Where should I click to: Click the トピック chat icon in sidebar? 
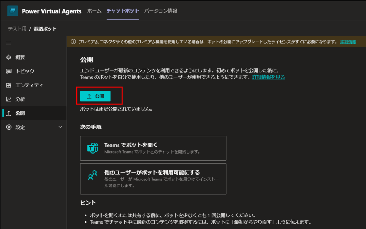[9, 71]
